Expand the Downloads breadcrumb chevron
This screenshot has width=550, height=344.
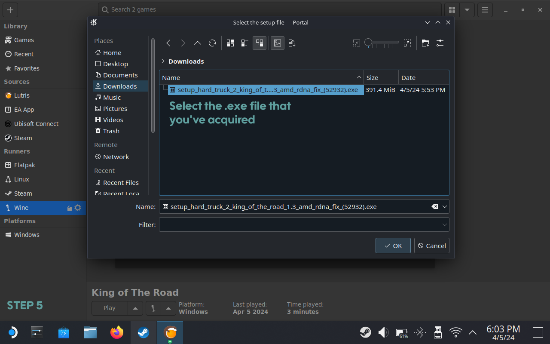click(x=163, y=61)
